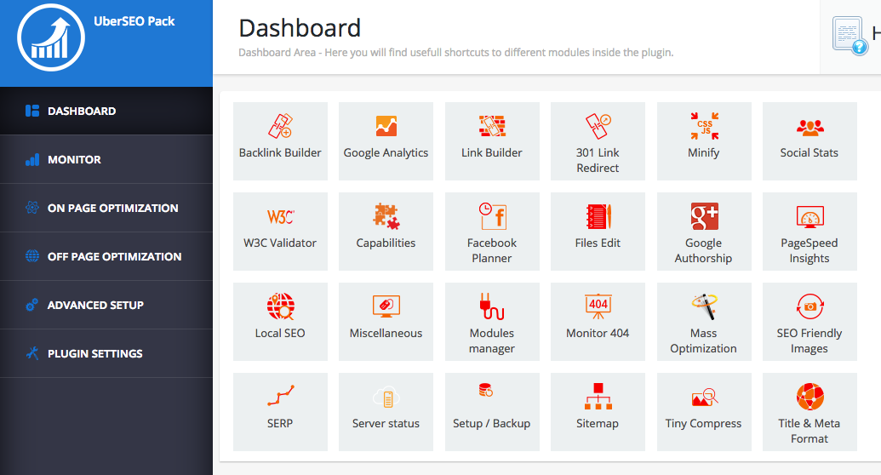
Task: Open Off Page Optimization in the sidebar
Action: coord(106,256)
